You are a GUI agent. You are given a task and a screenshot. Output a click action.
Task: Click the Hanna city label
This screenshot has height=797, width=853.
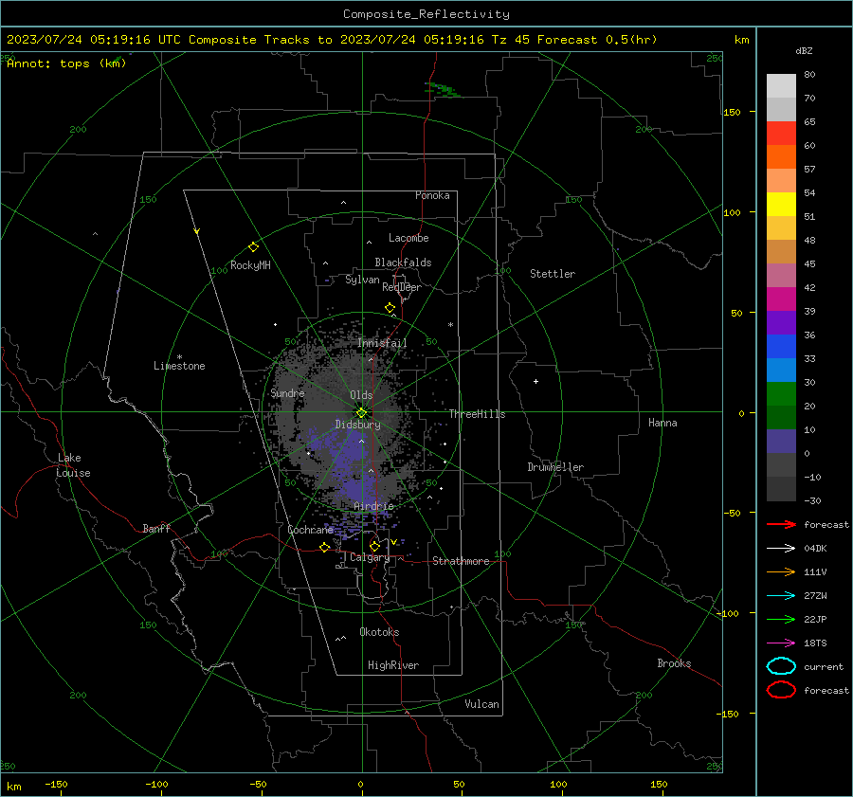pos(662,423)
